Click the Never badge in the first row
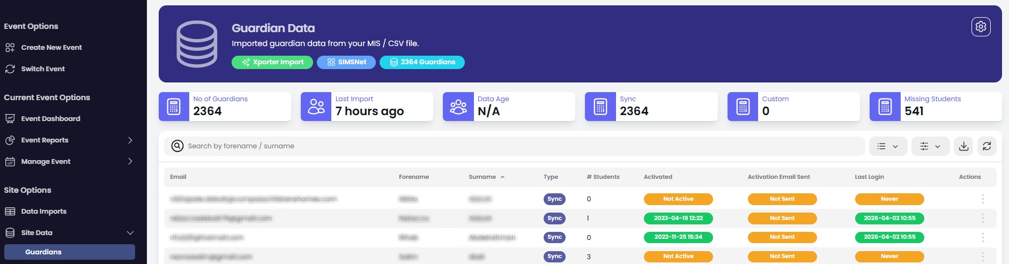 pos(889,199)
